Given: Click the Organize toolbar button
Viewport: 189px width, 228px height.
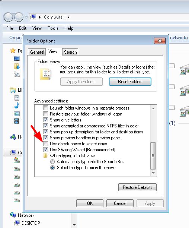Looking at the screenshot, I should point(15,38).
